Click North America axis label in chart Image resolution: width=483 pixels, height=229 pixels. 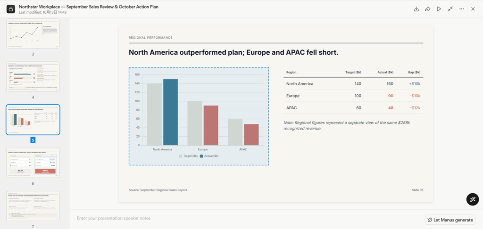click(x=162, y=149)
